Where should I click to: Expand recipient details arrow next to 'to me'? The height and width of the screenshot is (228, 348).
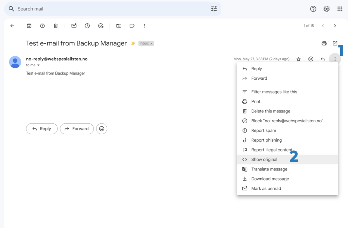[38, 65]
